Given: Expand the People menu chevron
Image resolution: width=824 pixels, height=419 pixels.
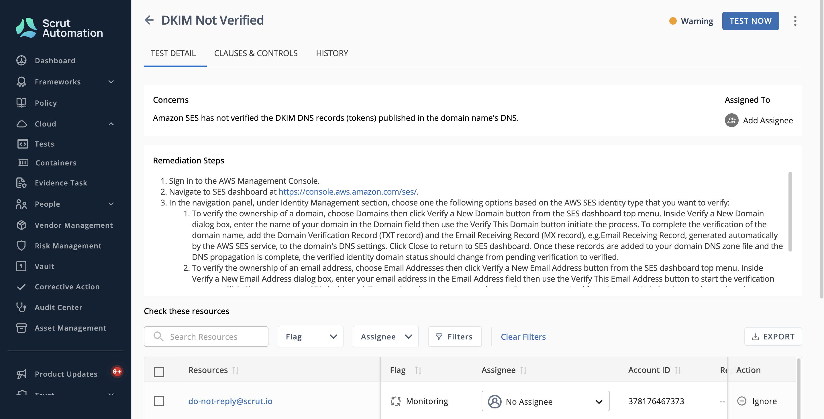Looking at the screenshot, I should 111,204.
